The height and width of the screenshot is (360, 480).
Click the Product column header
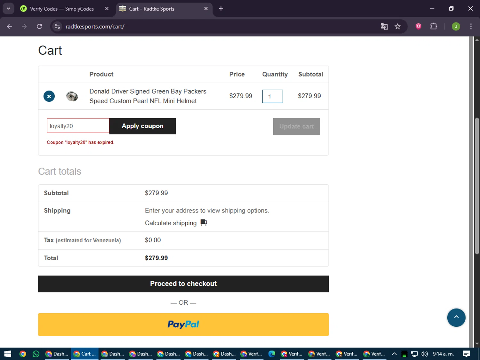point(101,74)
